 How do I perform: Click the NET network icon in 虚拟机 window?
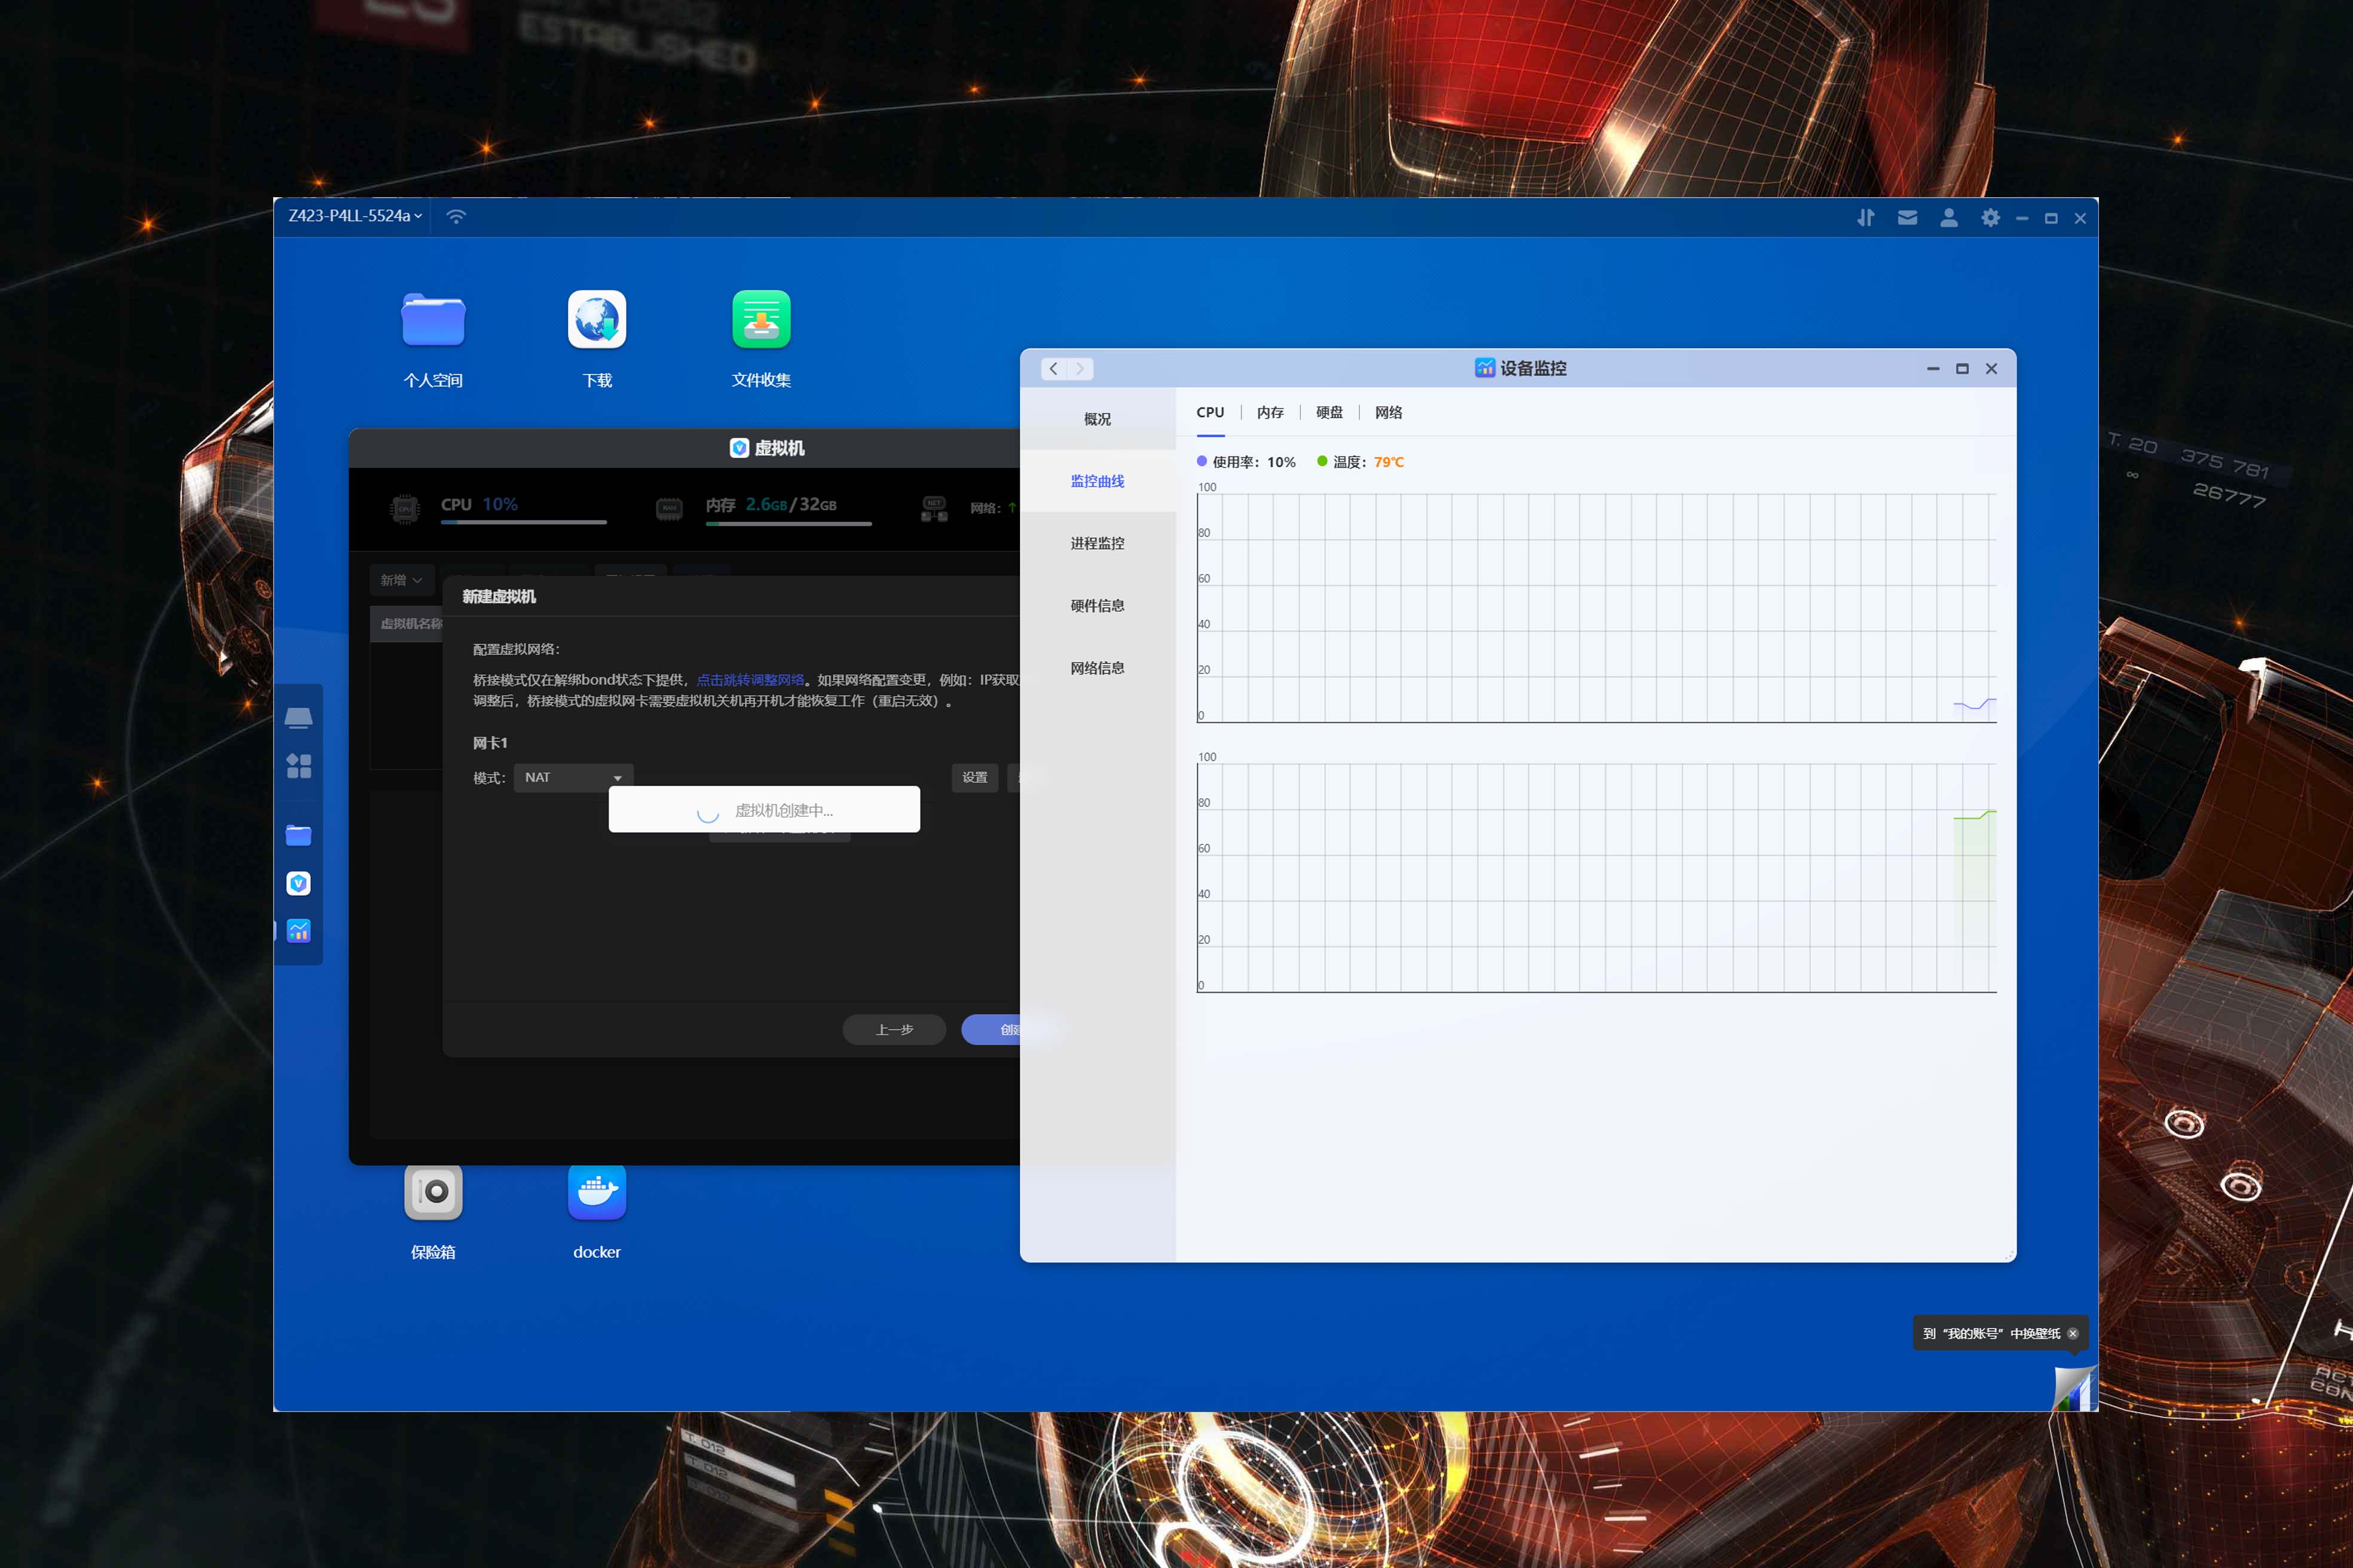tap(934, 508)
